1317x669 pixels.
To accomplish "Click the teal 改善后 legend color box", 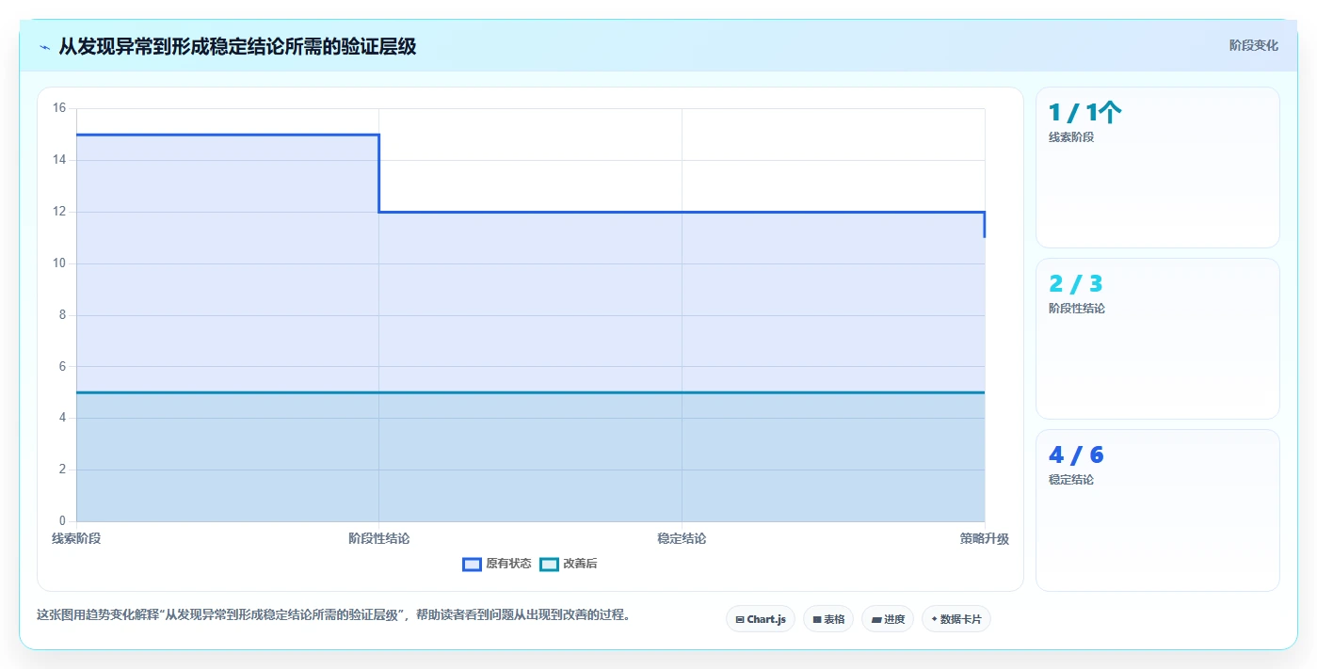I will 549,564.
